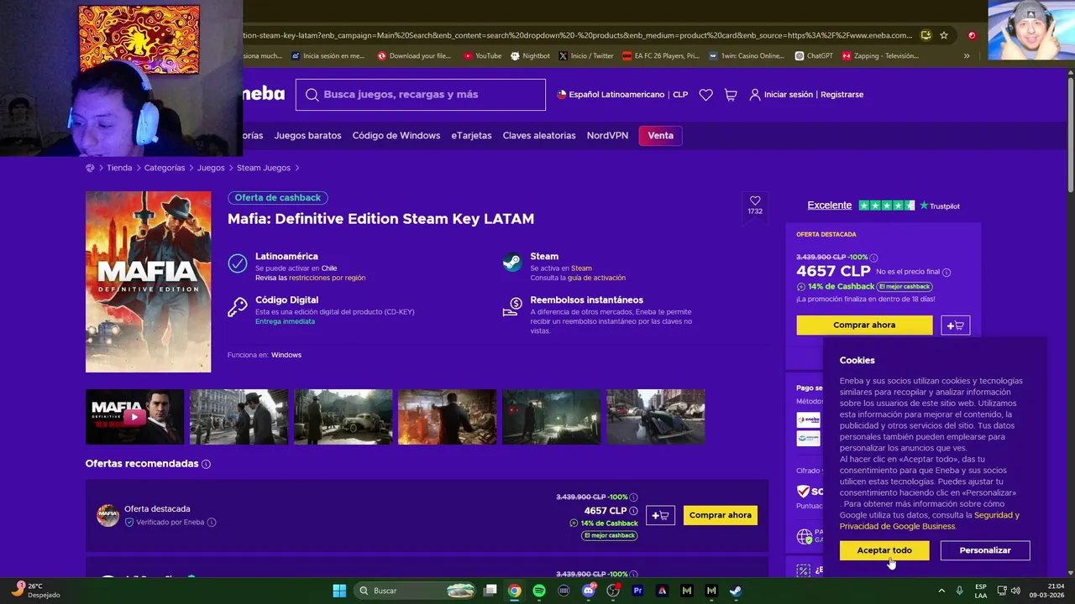Open Spotify from the taskbar
The image size is (1075, 604).
pyautogui.click(x=539, y=591)
